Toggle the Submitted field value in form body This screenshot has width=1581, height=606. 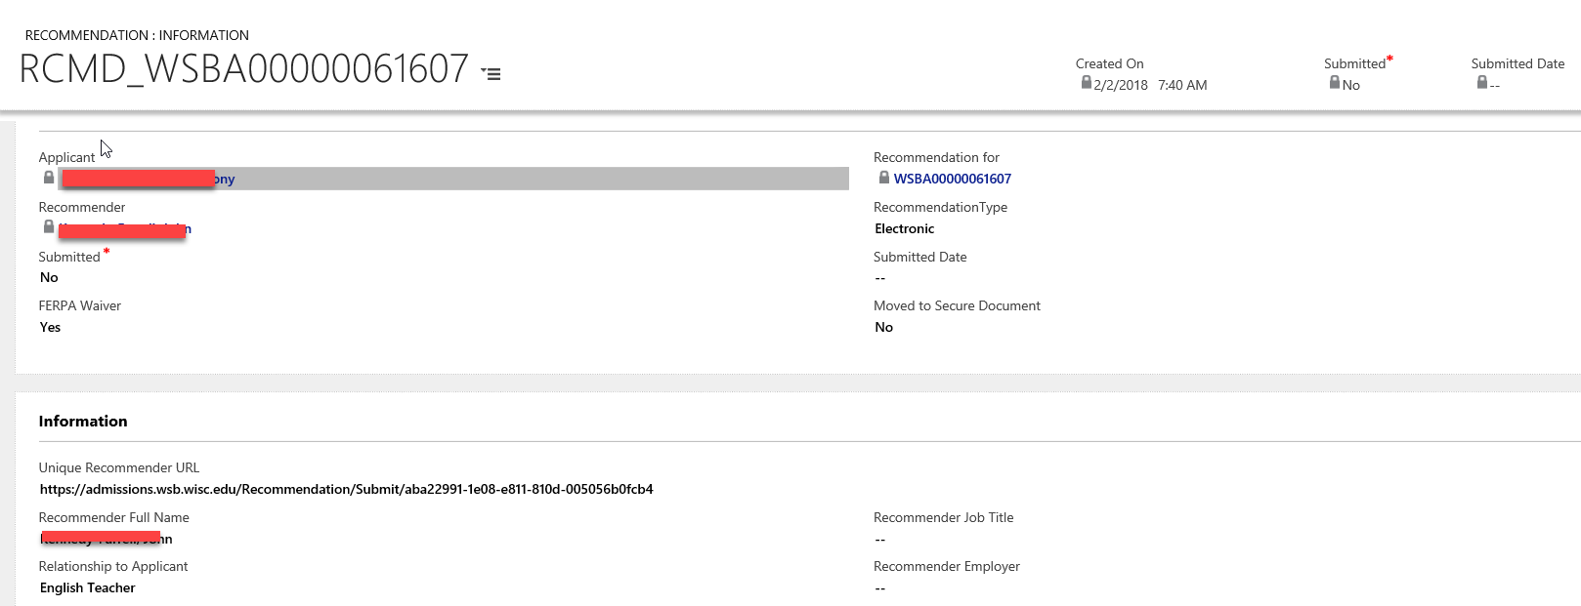point(49,278)
